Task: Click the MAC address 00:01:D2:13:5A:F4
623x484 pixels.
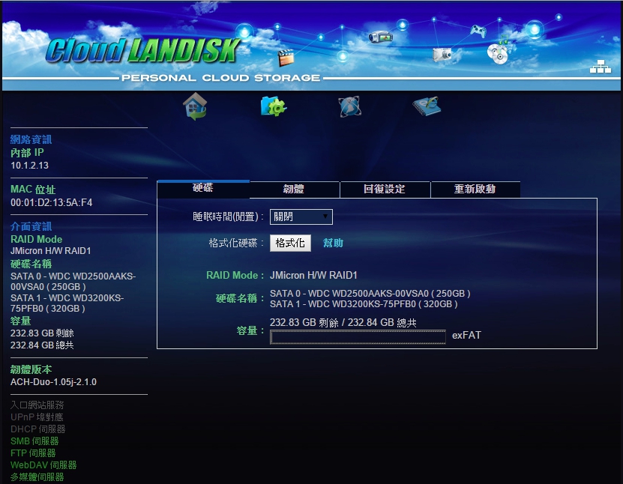Action: click(51, 202)
